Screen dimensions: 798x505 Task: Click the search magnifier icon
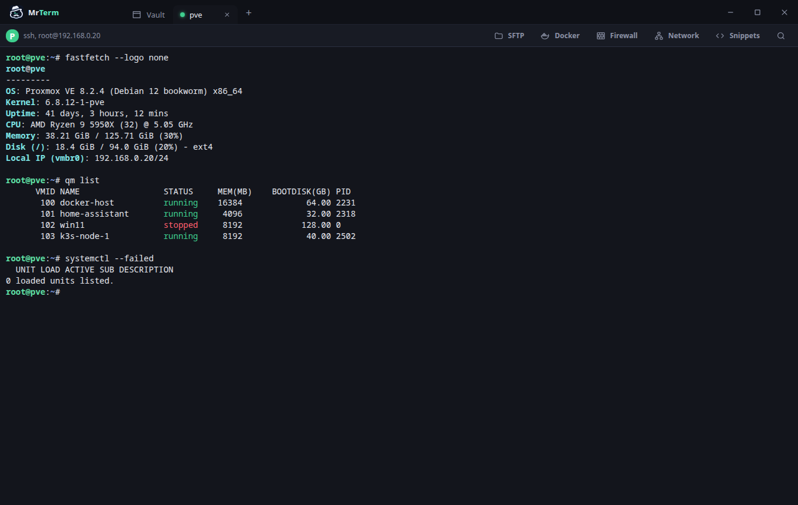pos(781,36)
